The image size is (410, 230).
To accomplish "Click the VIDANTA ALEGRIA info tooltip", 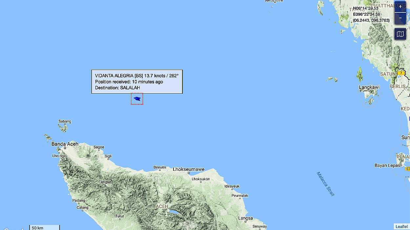I will (137, 81).
